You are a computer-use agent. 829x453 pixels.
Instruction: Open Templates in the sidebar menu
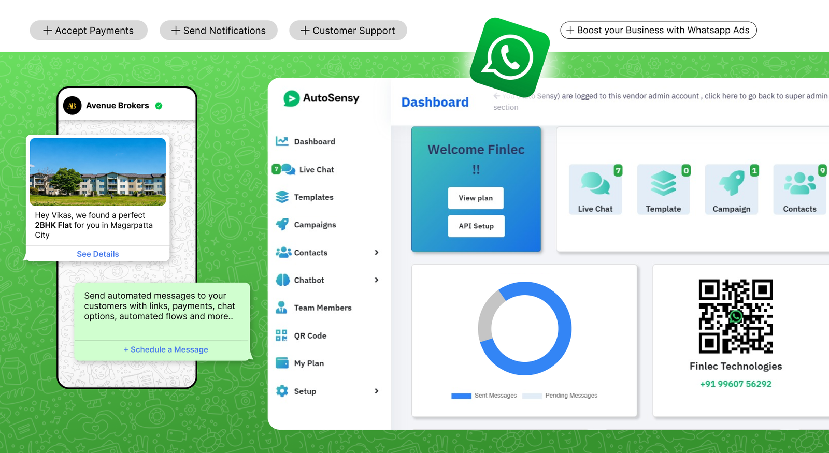pyautogui.click(x=313, y=197)
